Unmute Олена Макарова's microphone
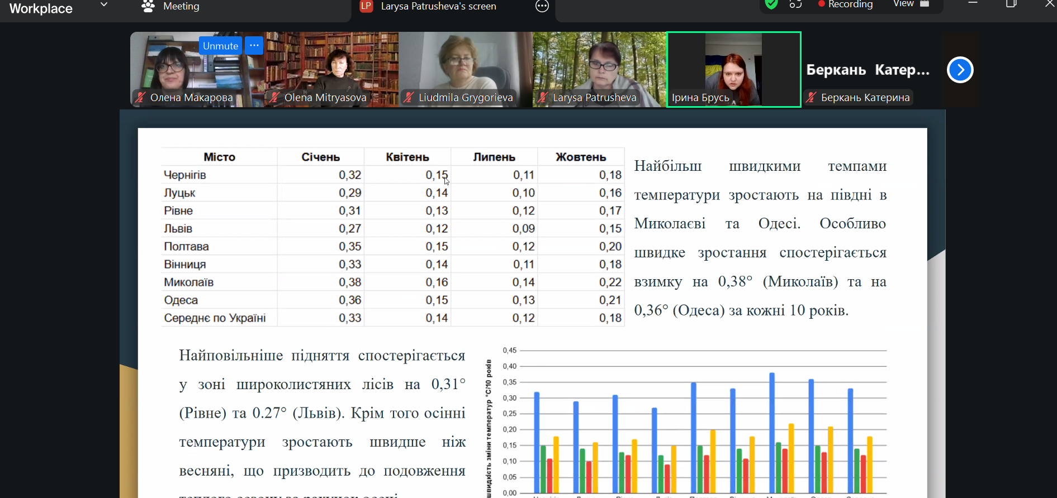The width and height of the screenshot is (1057, 498). pyautogui.click(x=220, y=46)
